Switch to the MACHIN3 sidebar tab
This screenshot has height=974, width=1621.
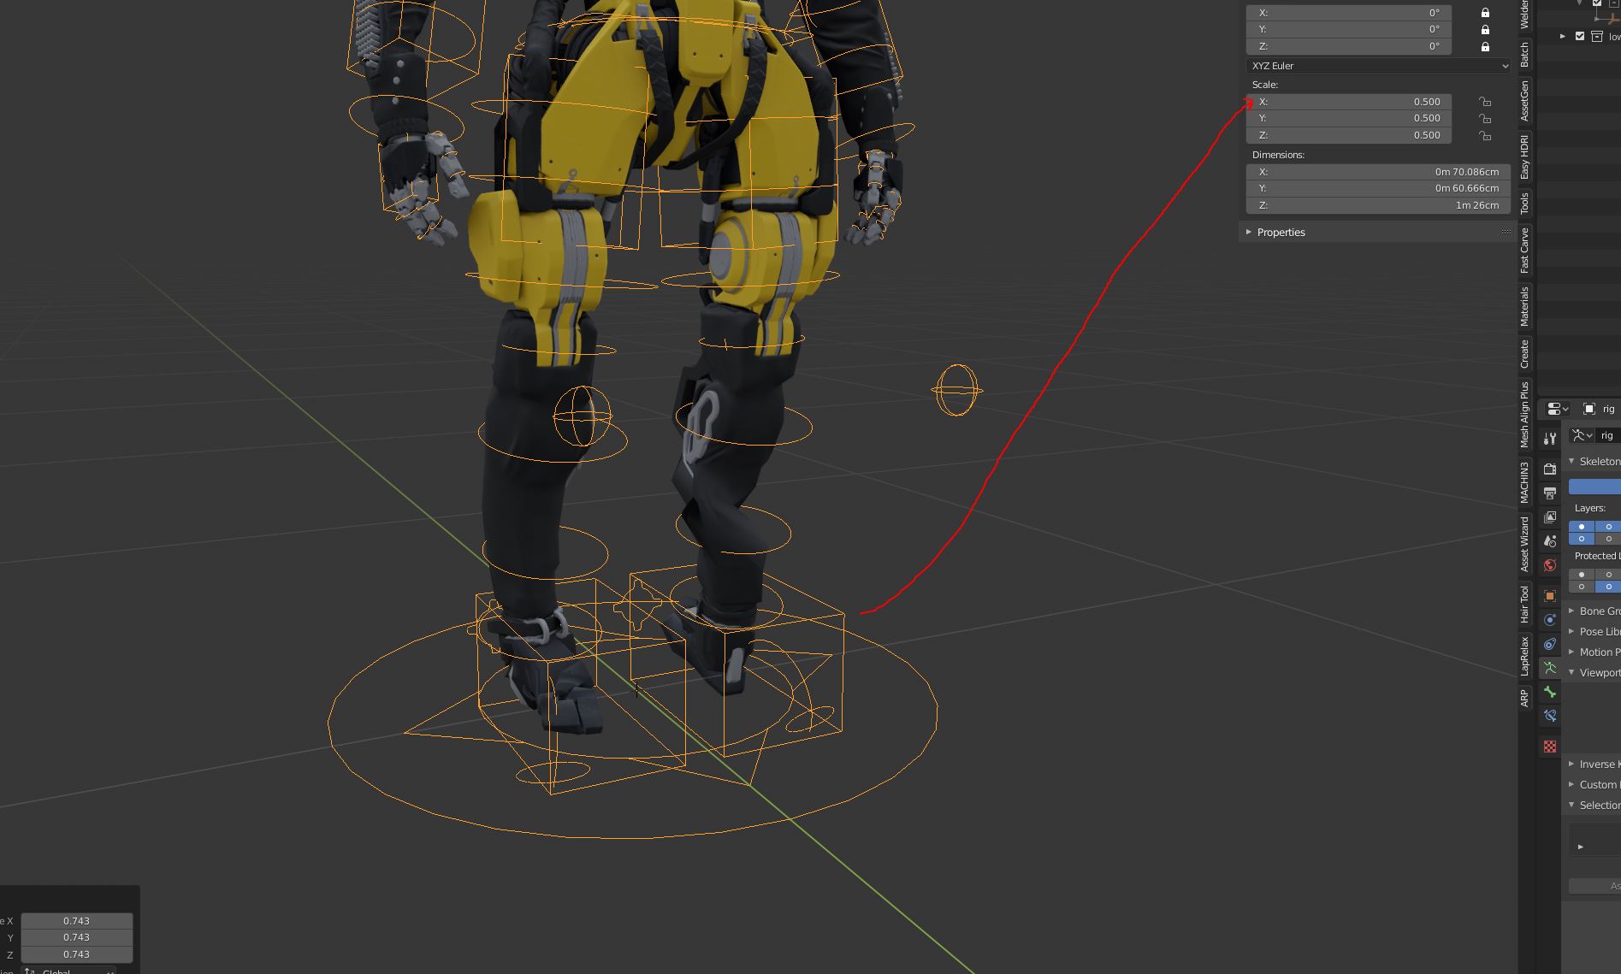1524,483
